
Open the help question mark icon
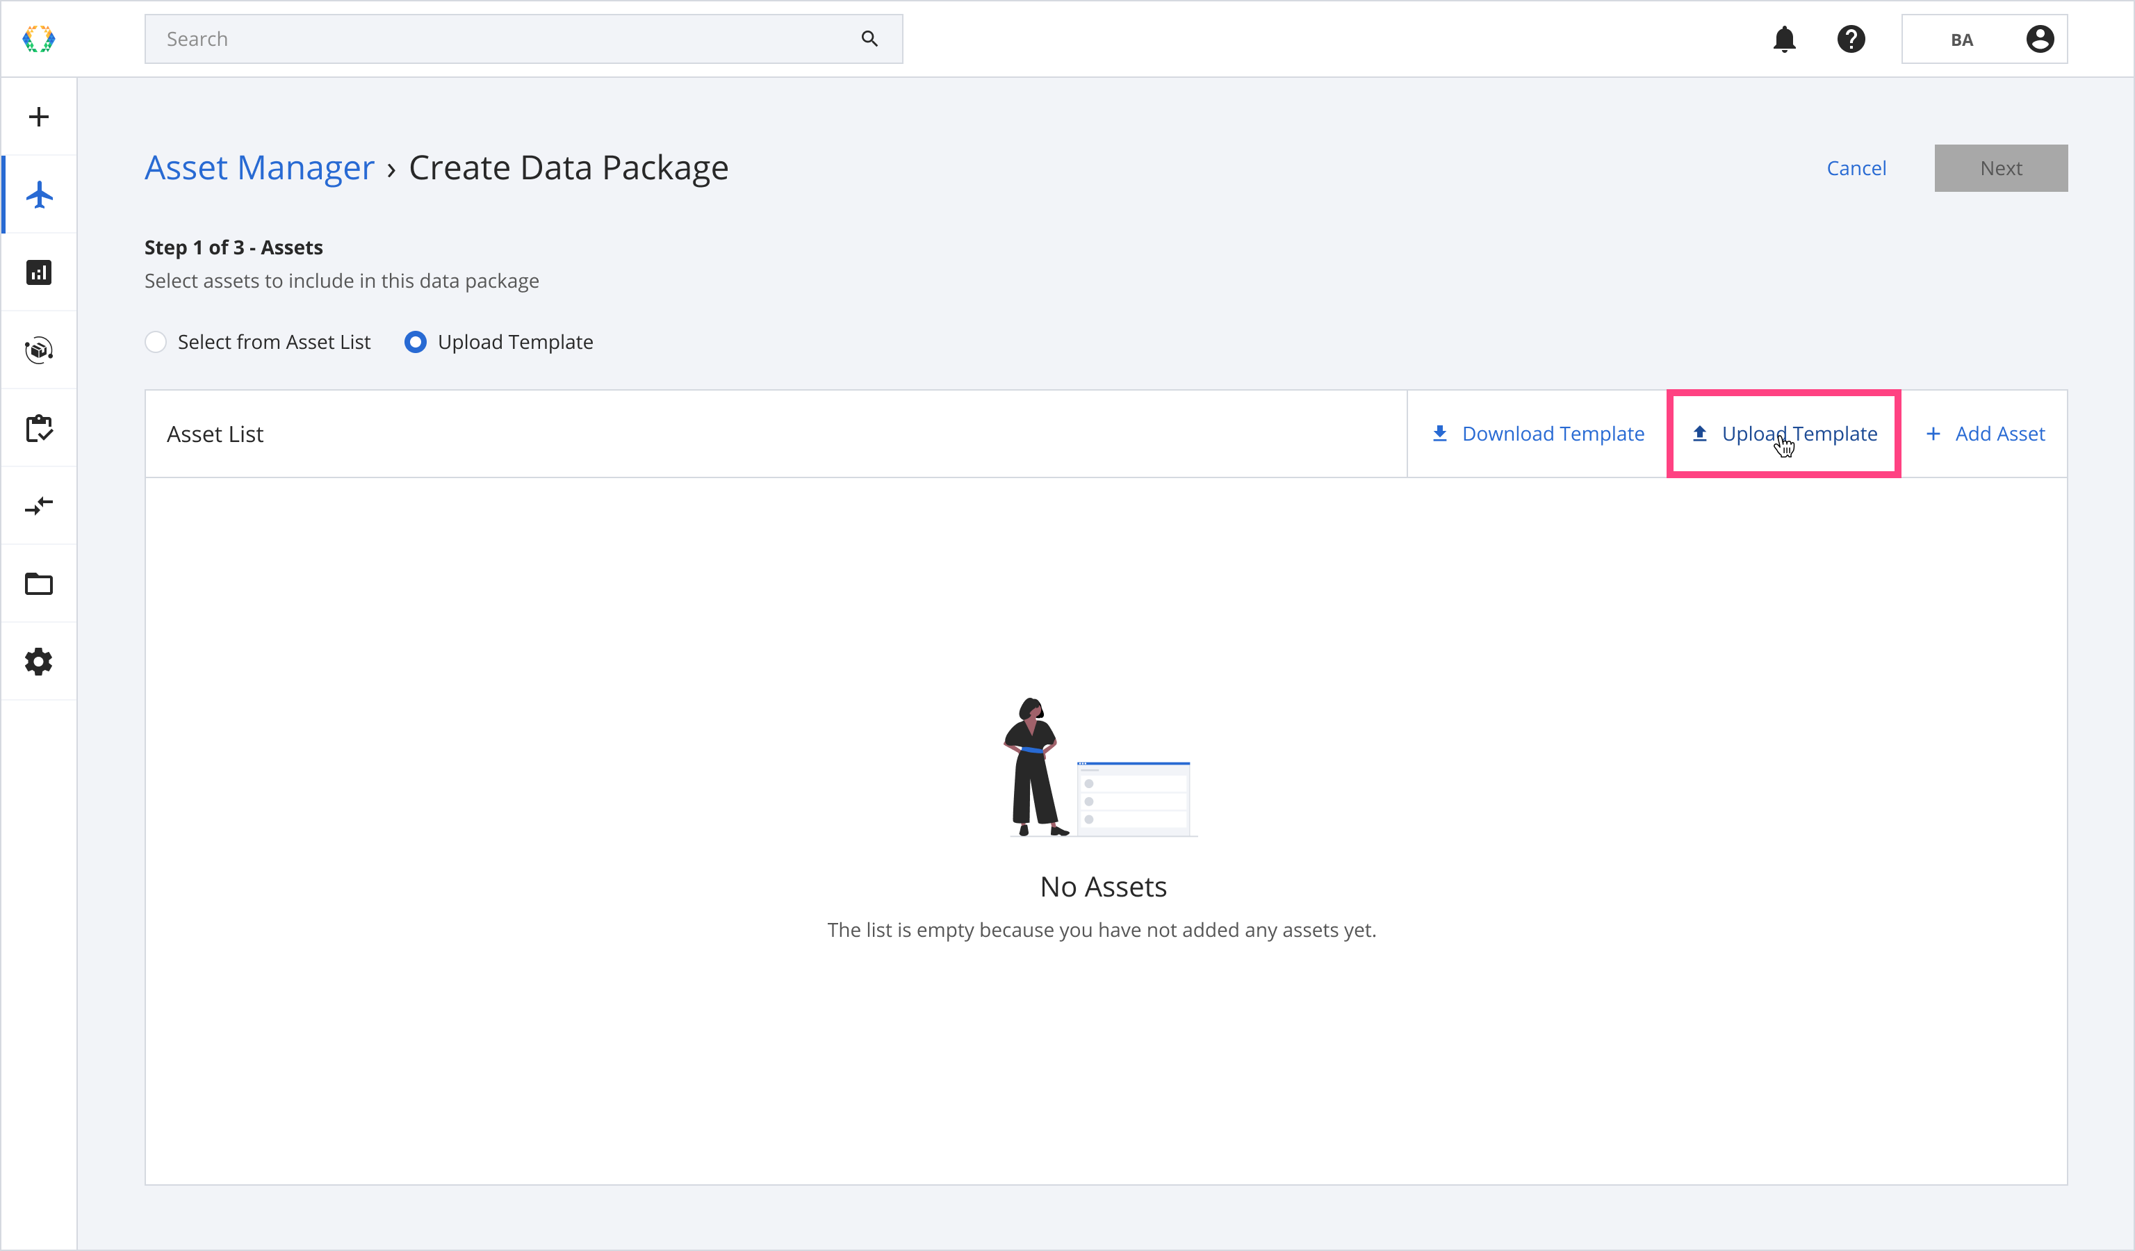[1851, 39]
